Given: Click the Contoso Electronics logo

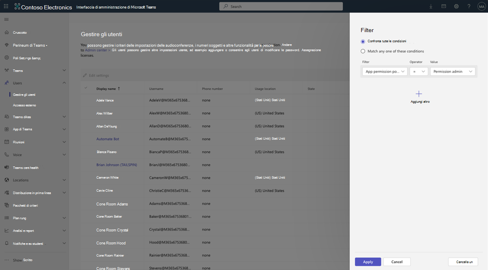Looking at the screenshot, I should (17, 6).
